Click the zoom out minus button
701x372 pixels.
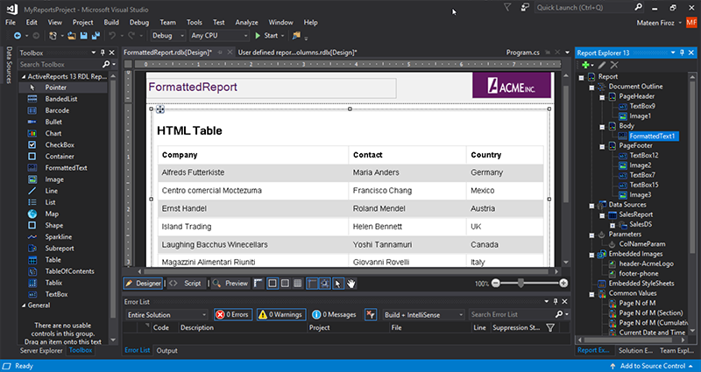click(496, 283)
